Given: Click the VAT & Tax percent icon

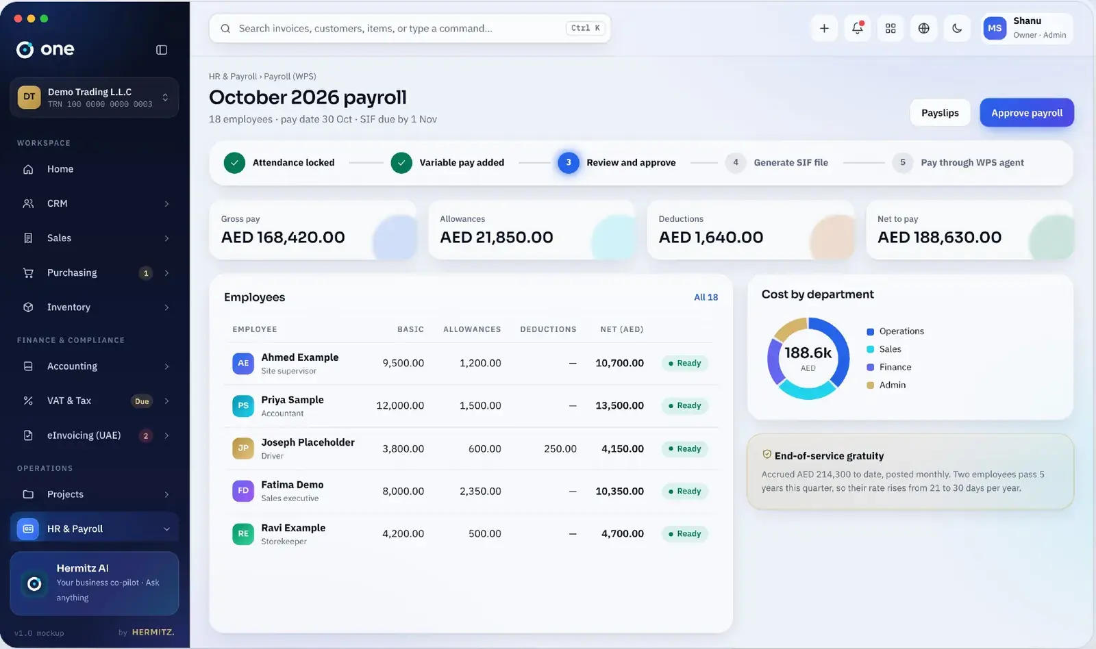Looking at the screenshot, I should tap(28, 400).
